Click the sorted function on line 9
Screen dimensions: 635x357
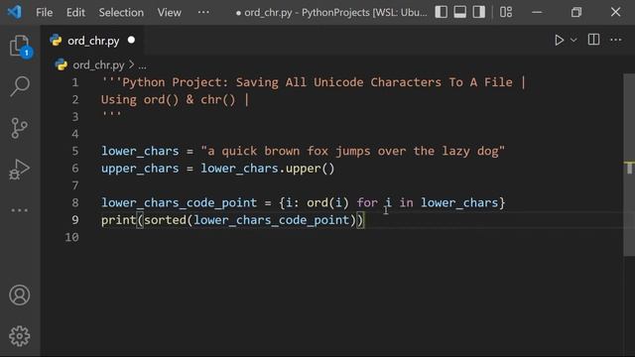(x=165, y=220)
